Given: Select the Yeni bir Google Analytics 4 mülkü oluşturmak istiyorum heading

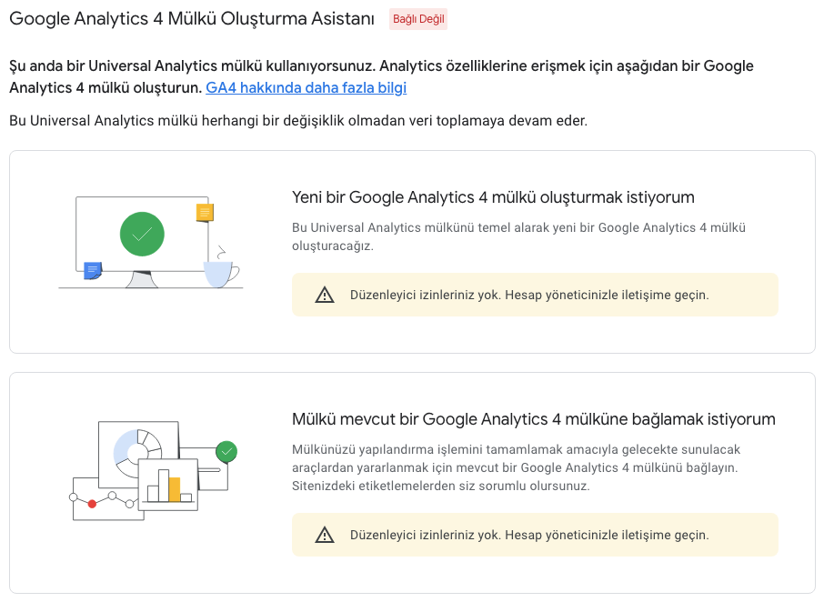Looking at the screenshot, I should [x=493, y=197].
